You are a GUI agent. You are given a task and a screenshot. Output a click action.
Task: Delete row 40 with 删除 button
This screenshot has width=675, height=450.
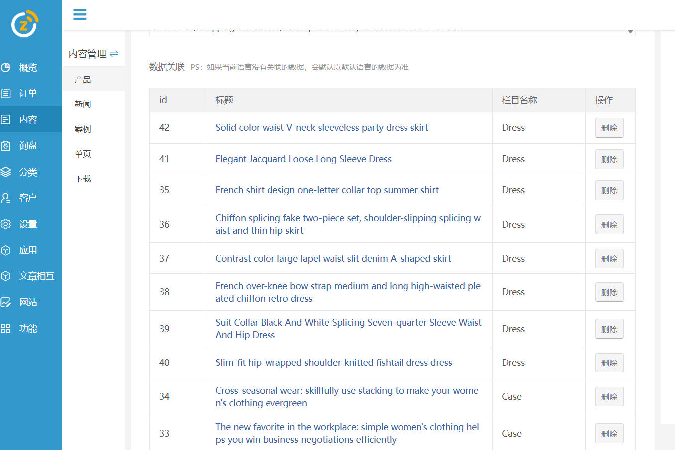609,363
